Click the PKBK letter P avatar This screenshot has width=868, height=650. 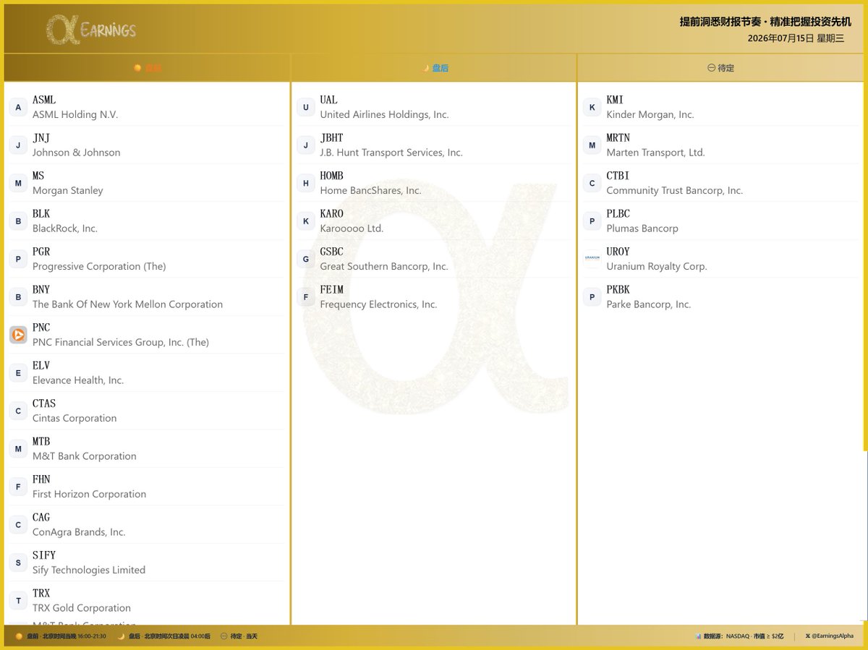592,297
